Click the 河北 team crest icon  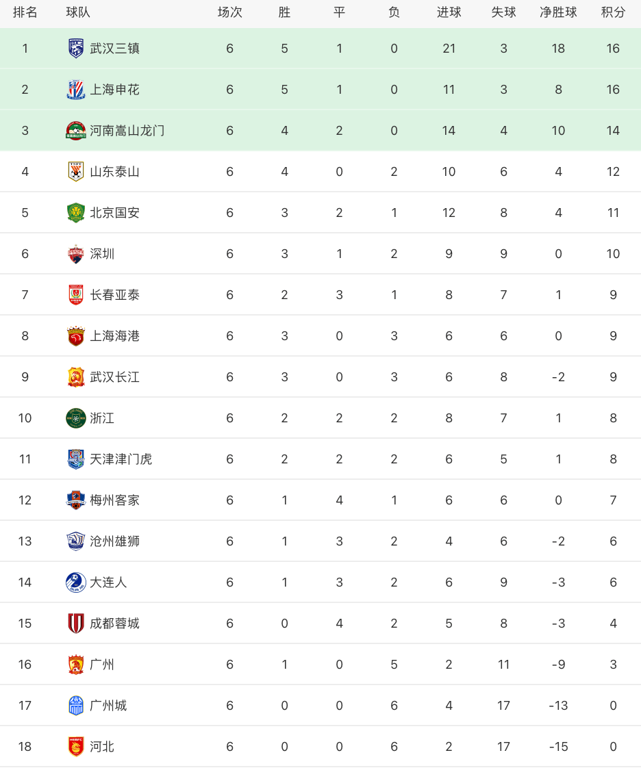pos(76,747)
